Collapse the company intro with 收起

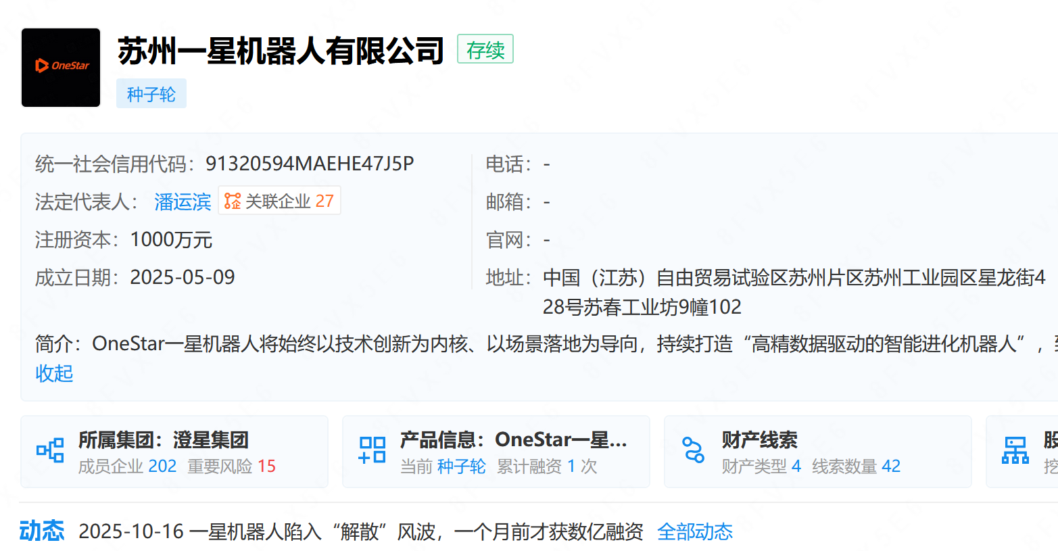54,373
